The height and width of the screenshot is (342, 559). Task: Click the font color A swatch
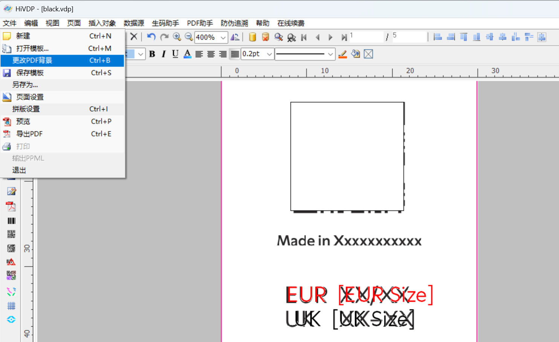click(187, 54)
